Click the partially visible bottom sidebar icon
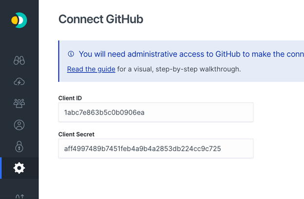This screenshot has width=304, height=199. [19, 197]
